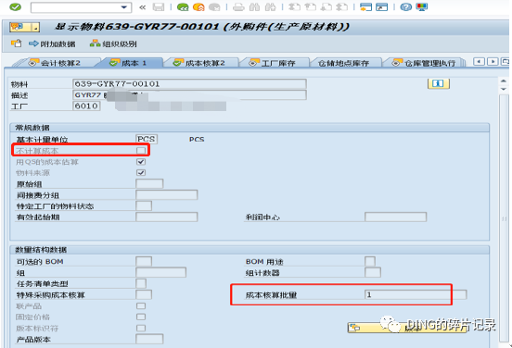Click the Find binoculars icon
Image resolution: width=512 pixels, height=348 pixels.
pos(255,6)
